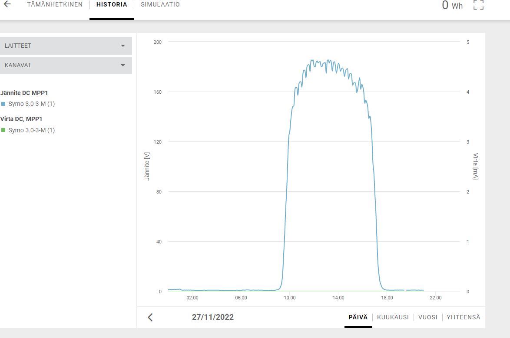The width and height of the screenshot is (510, 338).
Task: Switch to KUUKAUSI view
Action: pos(393,317)
